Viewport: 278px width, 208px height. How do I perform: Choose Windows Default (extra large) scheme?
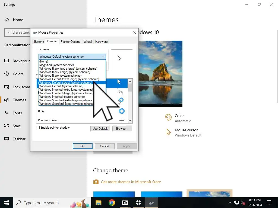tap(72, 79)
